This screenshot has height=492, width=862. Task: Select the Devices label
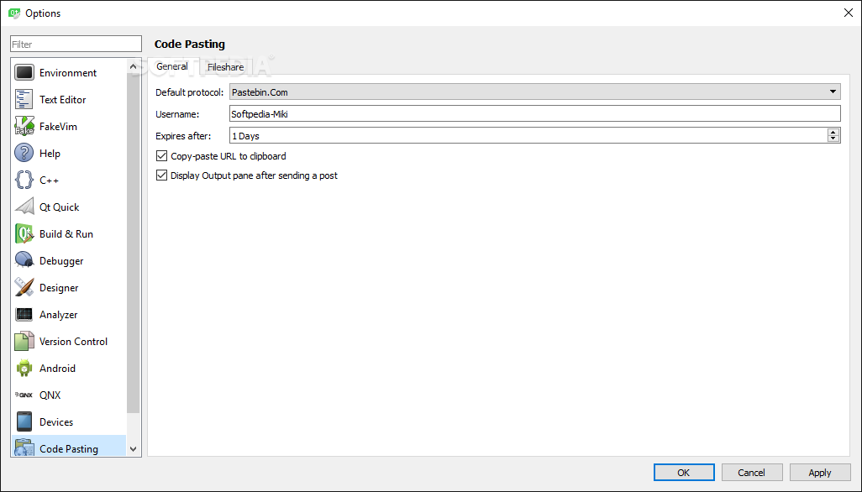point(56,421)
